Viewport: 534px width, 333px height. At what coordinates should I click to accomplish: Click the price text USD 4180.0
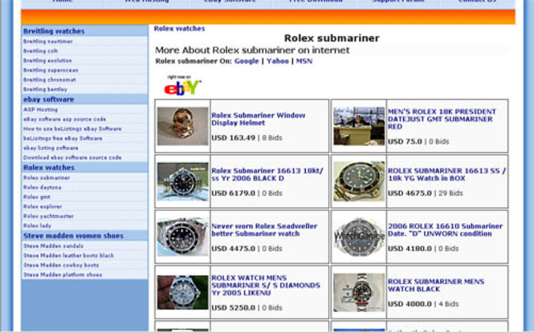point(410,248)
